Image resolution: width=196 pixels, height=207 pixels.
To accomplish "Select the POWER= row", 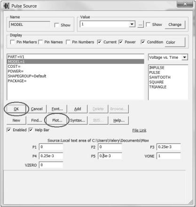I will click(76, 72).
